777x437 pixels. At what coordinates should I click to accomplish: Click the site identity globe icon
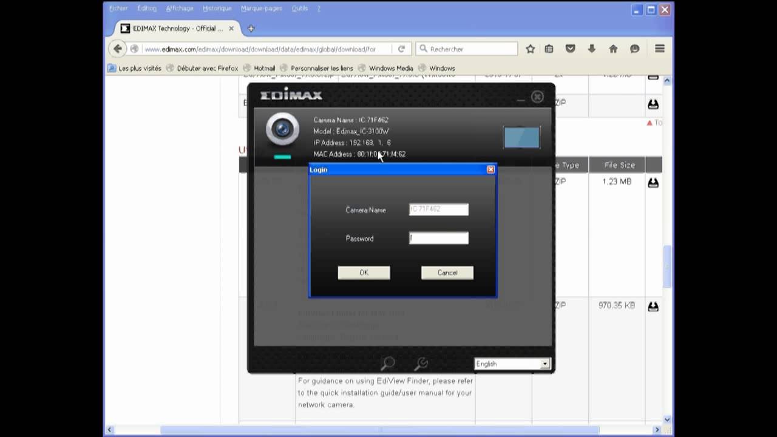135,49
